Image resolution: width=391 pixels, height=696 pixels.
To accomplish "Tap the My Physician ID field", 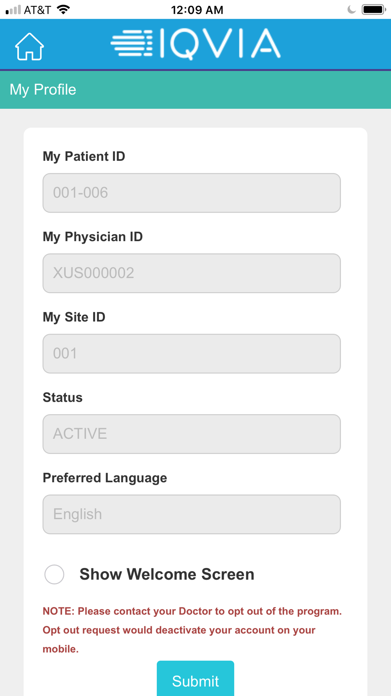I will pos(192,273).
